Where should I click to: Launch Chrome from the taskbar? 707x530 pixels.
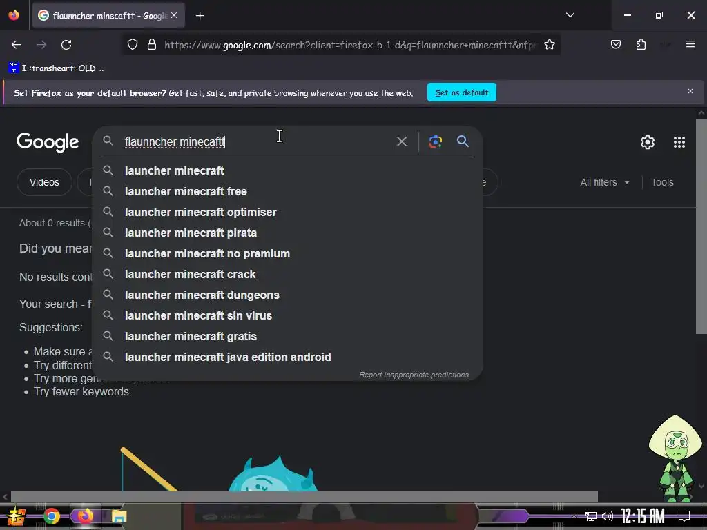tap(51, 516)
